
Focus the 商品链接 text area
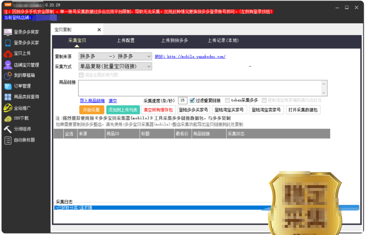click(x=199, y=88)
